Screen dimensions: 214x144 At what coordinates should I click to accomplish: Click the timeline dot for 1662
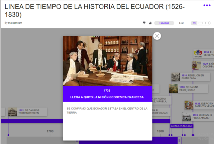(x=8, y=135)
